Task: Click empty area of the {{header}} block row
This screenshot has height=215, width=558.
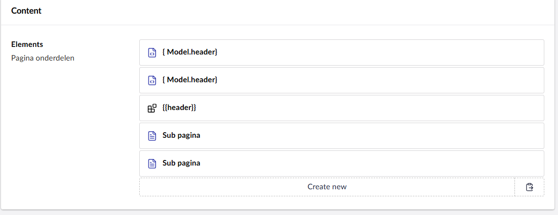Action: click(370, 108)
